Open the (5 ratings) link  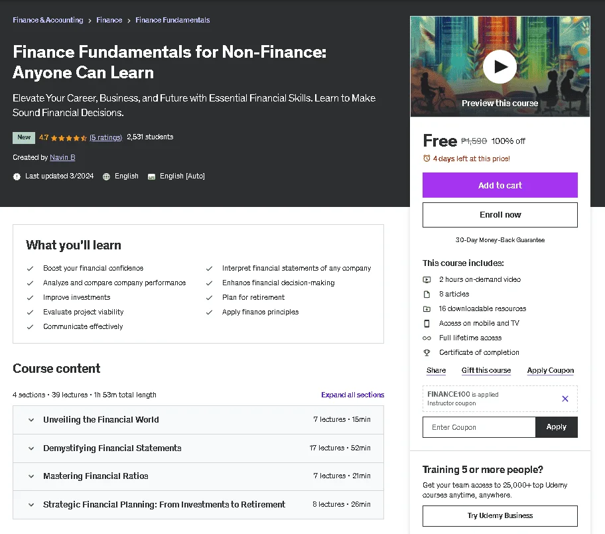(x=105, y=137)
